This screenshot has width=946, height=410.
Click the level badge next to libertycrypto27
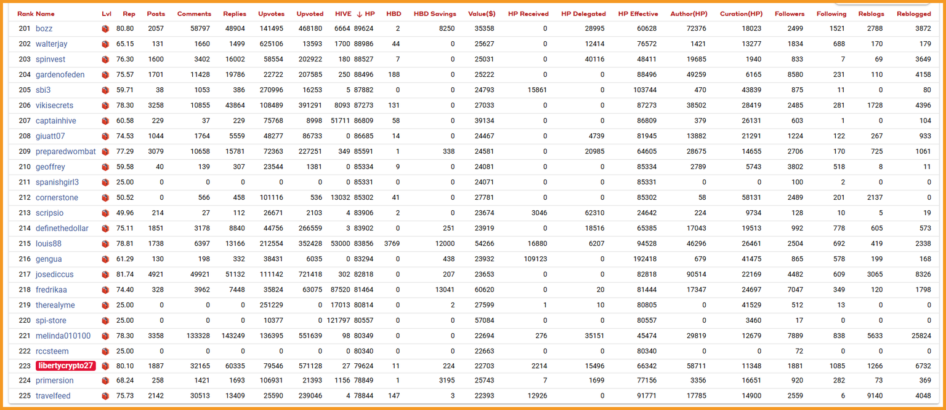point(105,366)
